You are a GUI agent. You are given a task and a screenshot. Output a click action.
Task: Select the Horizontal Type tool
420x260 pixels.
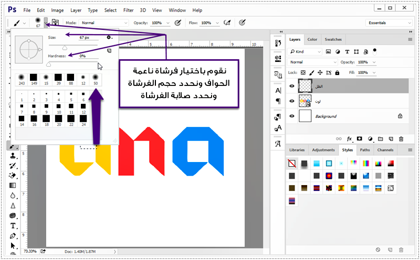pos(13,226)
